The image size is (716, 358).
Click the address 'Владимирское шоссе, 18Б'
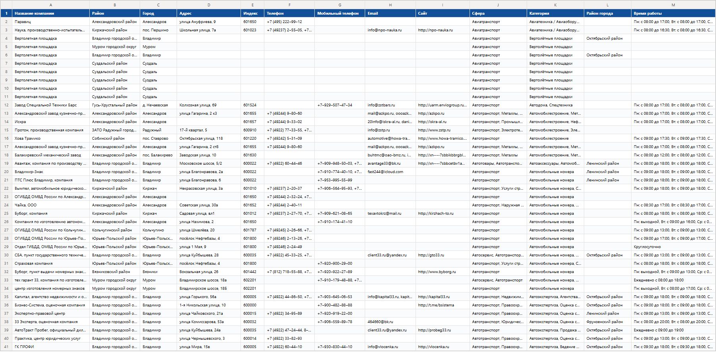[x=209, y=289]
